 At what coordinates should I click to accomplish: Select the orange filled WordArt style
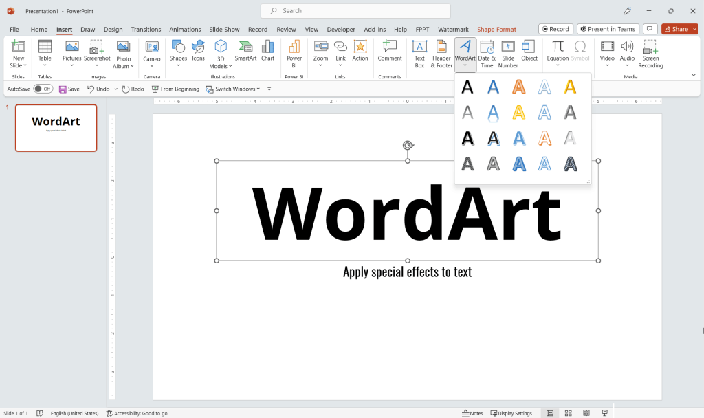pyautogui.click(x=519, y=87)
